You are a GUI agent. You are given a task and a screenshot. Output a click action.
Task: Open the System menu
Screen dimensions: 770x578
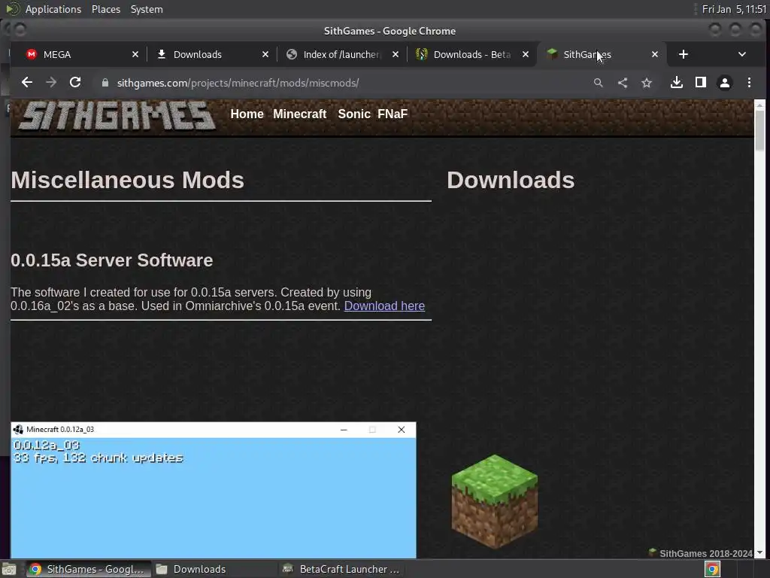click(147, 9)
